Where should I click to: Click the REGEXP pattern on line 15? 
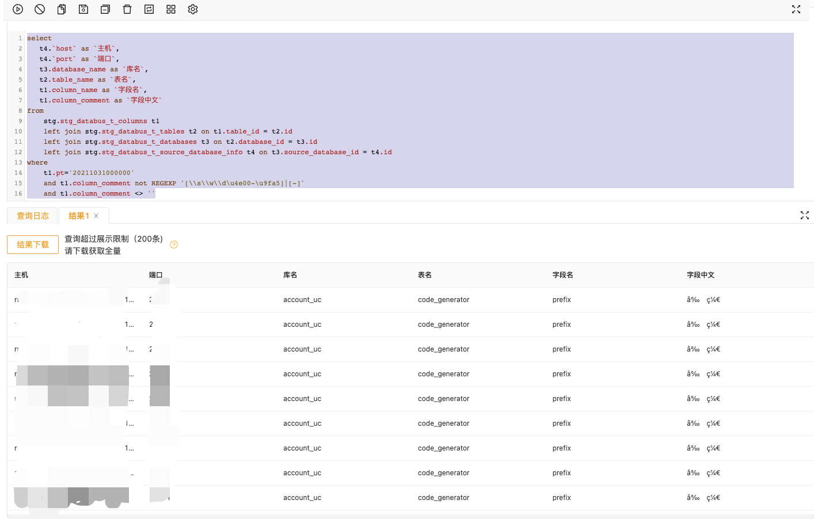pos(242,183)
